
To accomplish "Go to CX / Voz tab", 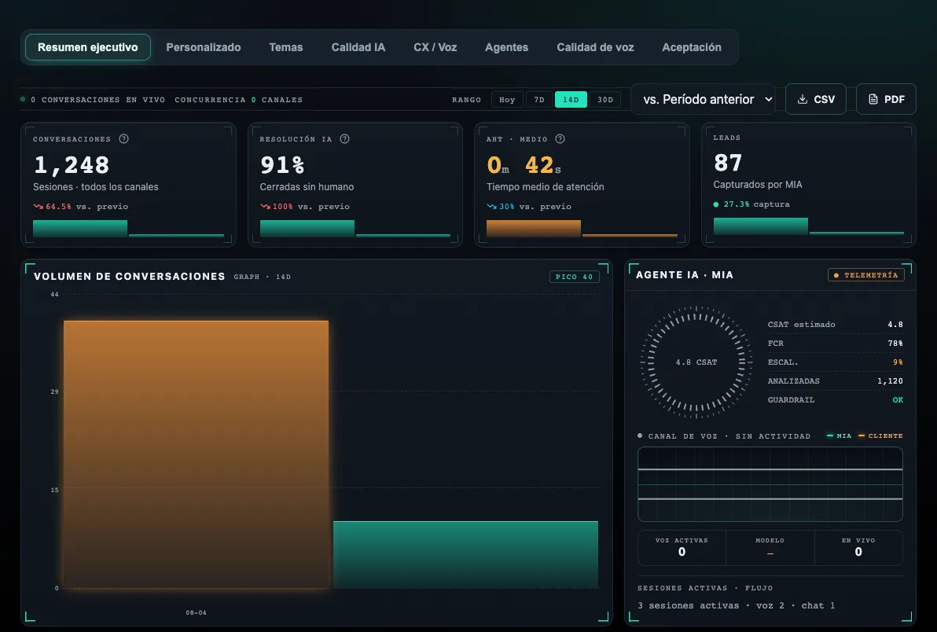I will [x=435, y=47].
